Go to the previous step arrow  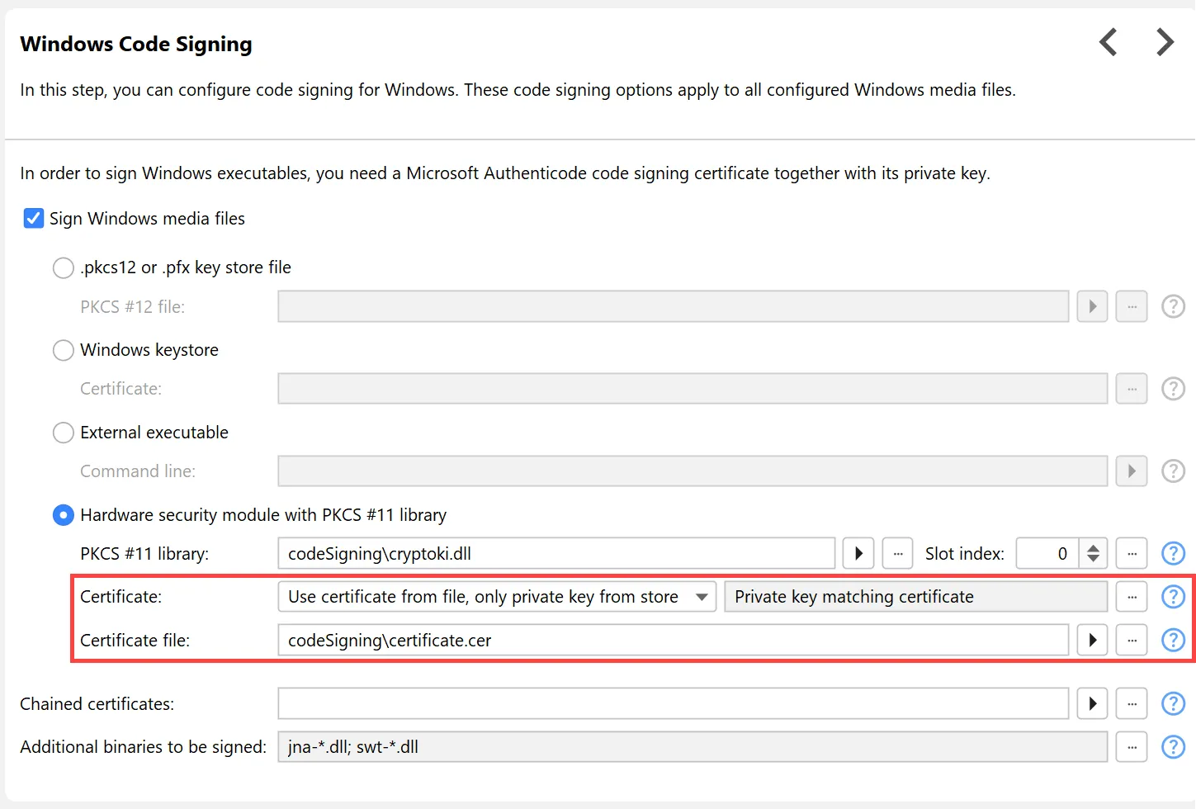(x=1109, y=42)
